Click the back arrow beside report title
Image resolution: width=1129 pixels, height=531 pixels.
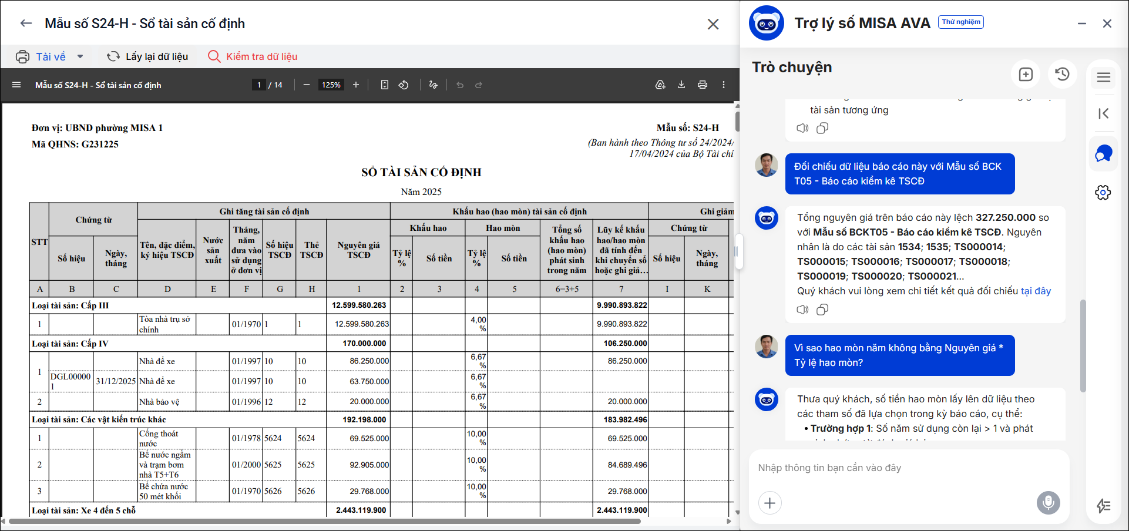click(x=26, y=23)
